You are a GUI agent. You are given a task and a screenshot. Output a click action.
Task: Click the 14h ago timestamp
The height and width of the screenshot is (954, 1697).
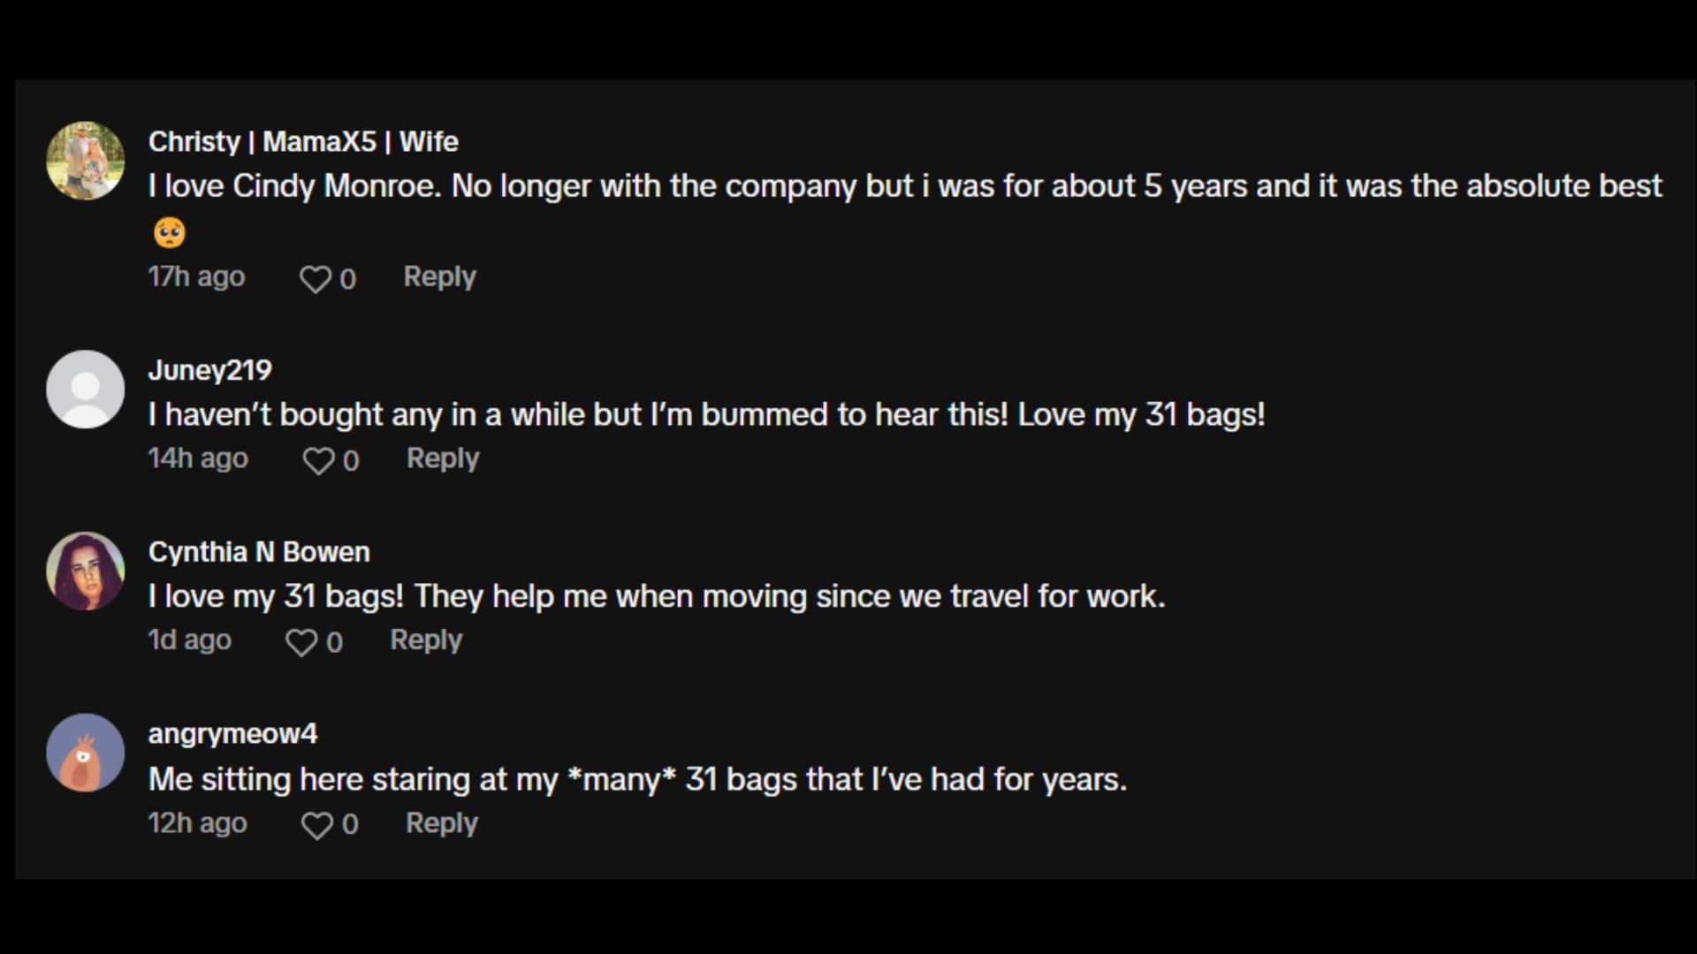click(x=198, y=458)
